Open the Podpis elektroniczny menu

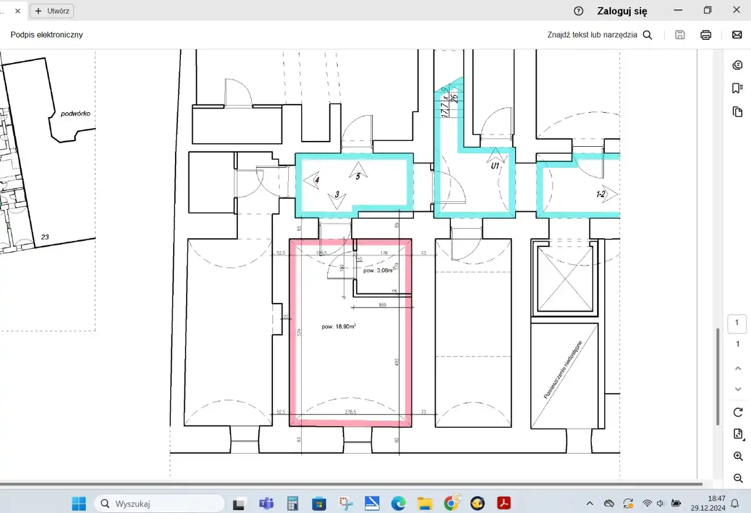point(47,35)
